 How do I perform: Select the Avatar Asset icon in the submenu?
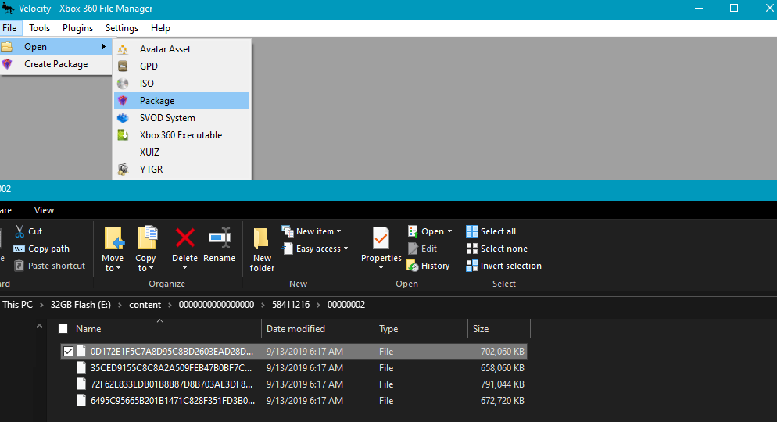click(x=123, y=49)
